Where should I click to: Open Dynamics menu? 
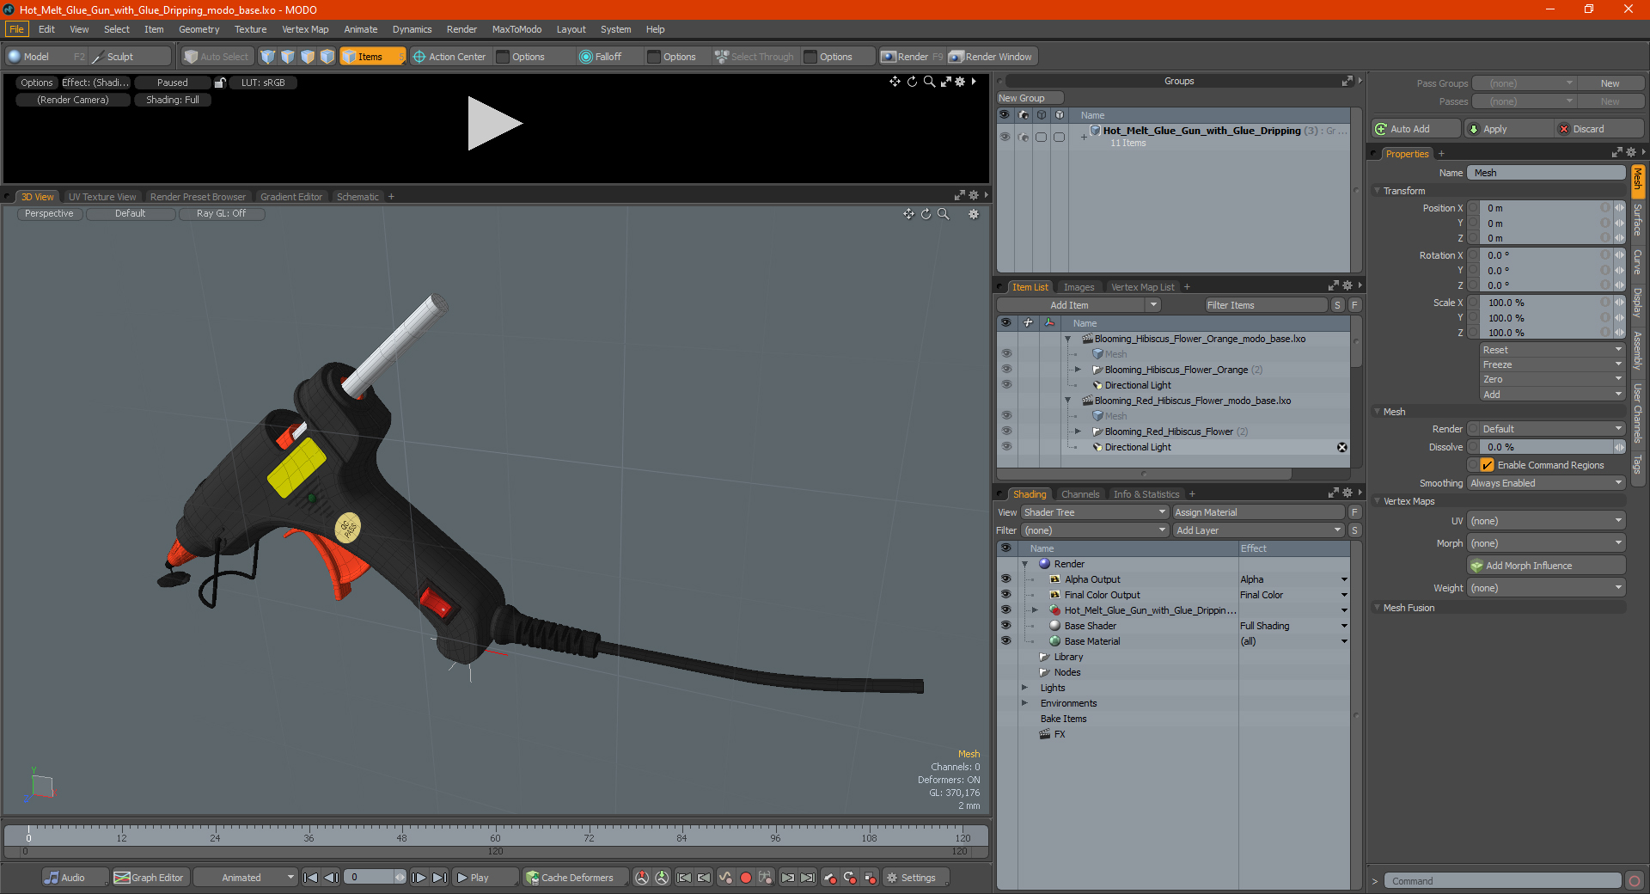point(412,29)
